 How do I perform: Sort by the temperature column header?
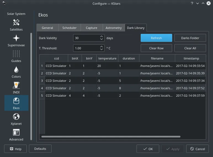[107, 58]
